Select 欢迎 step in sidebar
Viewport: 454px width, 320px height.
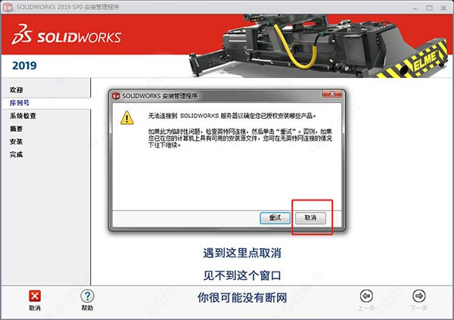coord(16,90)
